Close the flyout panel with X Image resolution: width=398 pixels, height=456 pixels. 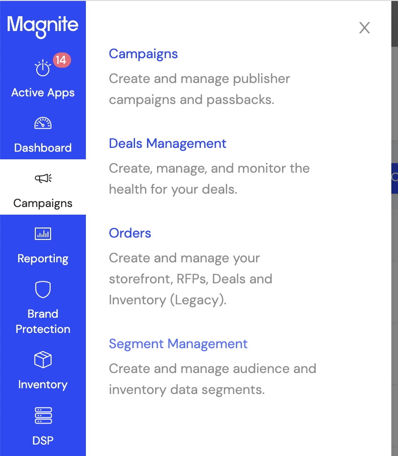point(364,28)
